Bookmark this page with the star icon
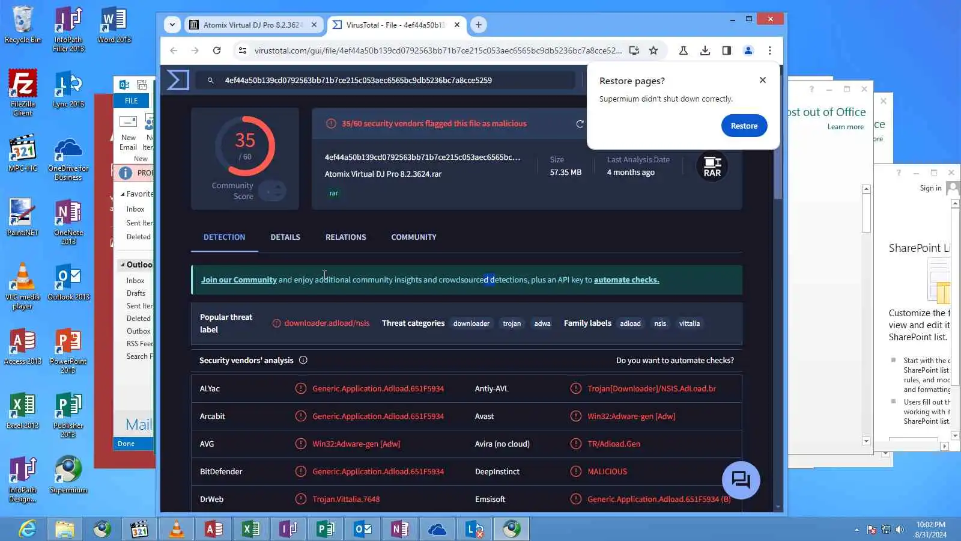 point(653,50)
